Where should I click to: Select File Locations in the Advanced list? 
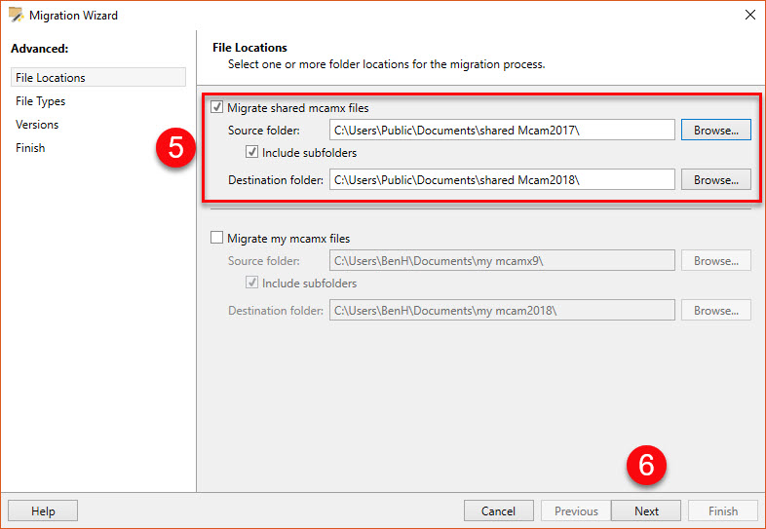(x=98, y=77)
